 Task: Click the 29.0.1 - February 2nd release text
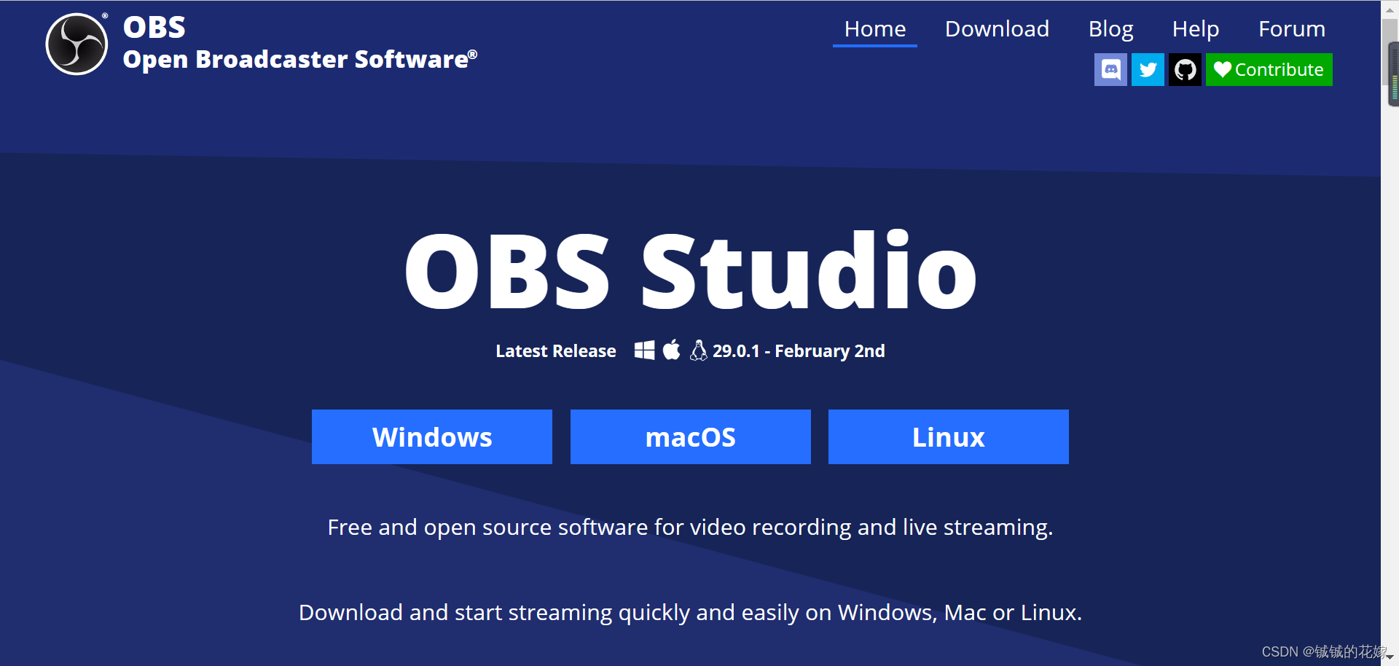(799, 351)
